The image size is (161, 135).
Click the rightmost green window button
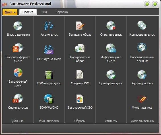tap(155, 4)
